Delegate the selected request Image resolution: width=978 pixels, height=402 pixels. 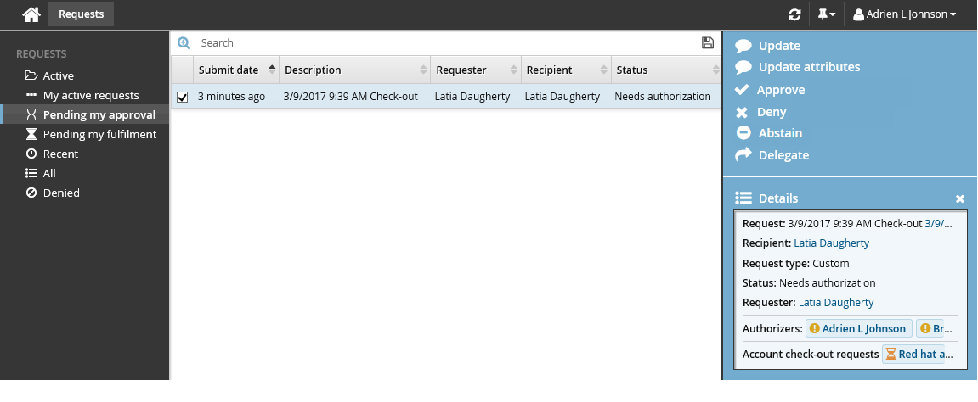[x=783, y=155]
